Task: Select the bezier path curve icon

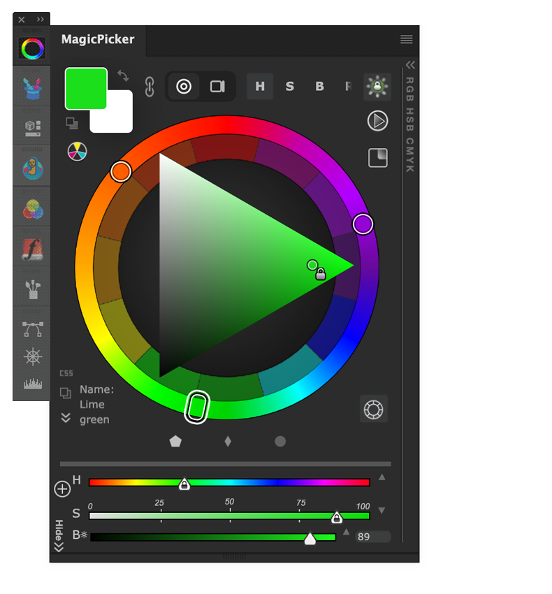Action: 33,329
